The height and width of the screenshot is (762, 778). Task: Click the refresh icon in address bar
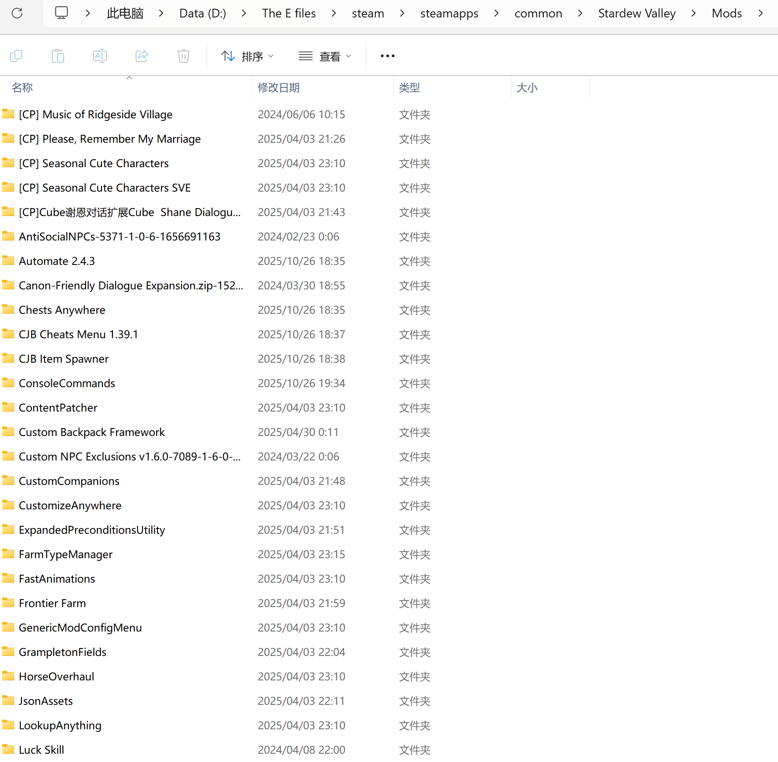pyautogui.click(x=17, y=13)
